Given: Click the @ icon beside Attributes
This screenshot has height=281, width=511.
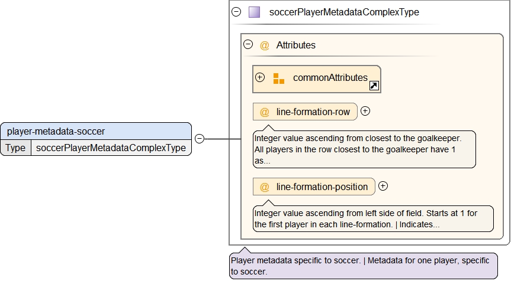Looking at the screenshot, I should [x=265, y=45].
